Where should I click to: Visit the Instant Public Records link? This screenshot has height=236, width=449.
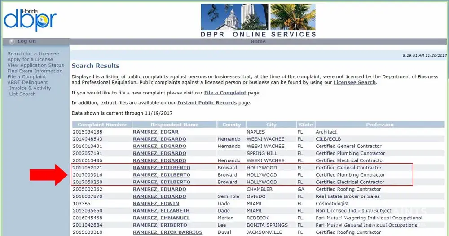[x=207, y=102]
